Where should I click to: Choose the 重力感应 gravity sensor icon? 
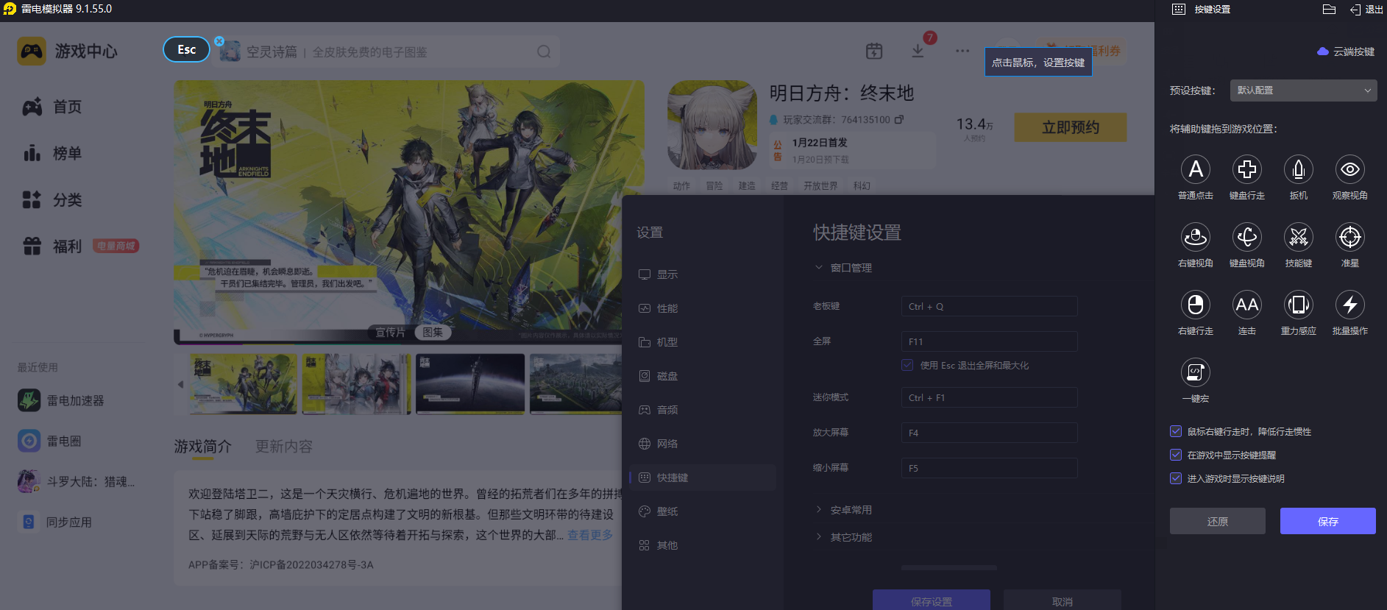pos(1299,305)
